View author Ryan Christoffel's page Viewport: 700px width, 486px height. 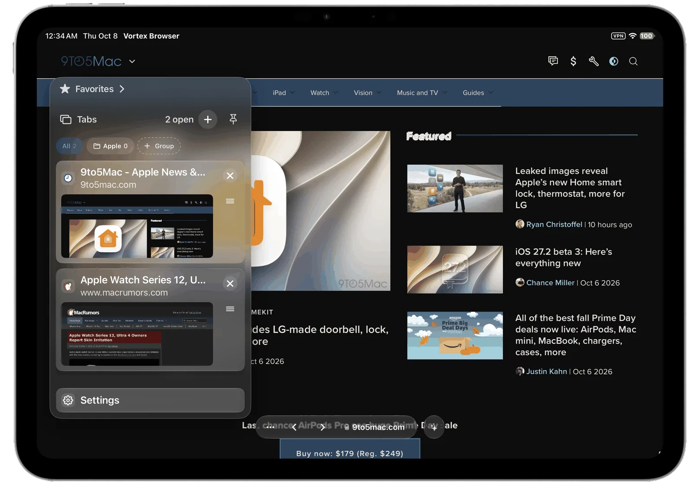tap(554, 224)
